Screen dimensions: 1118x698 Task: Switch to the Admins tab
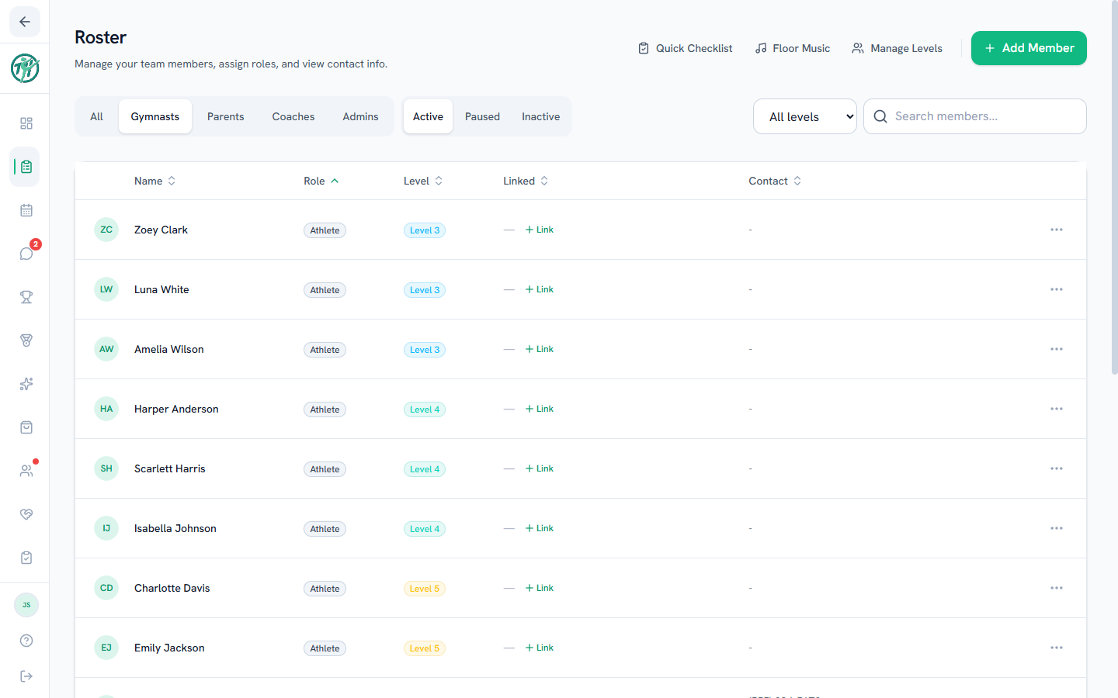(x=361, y=116)
